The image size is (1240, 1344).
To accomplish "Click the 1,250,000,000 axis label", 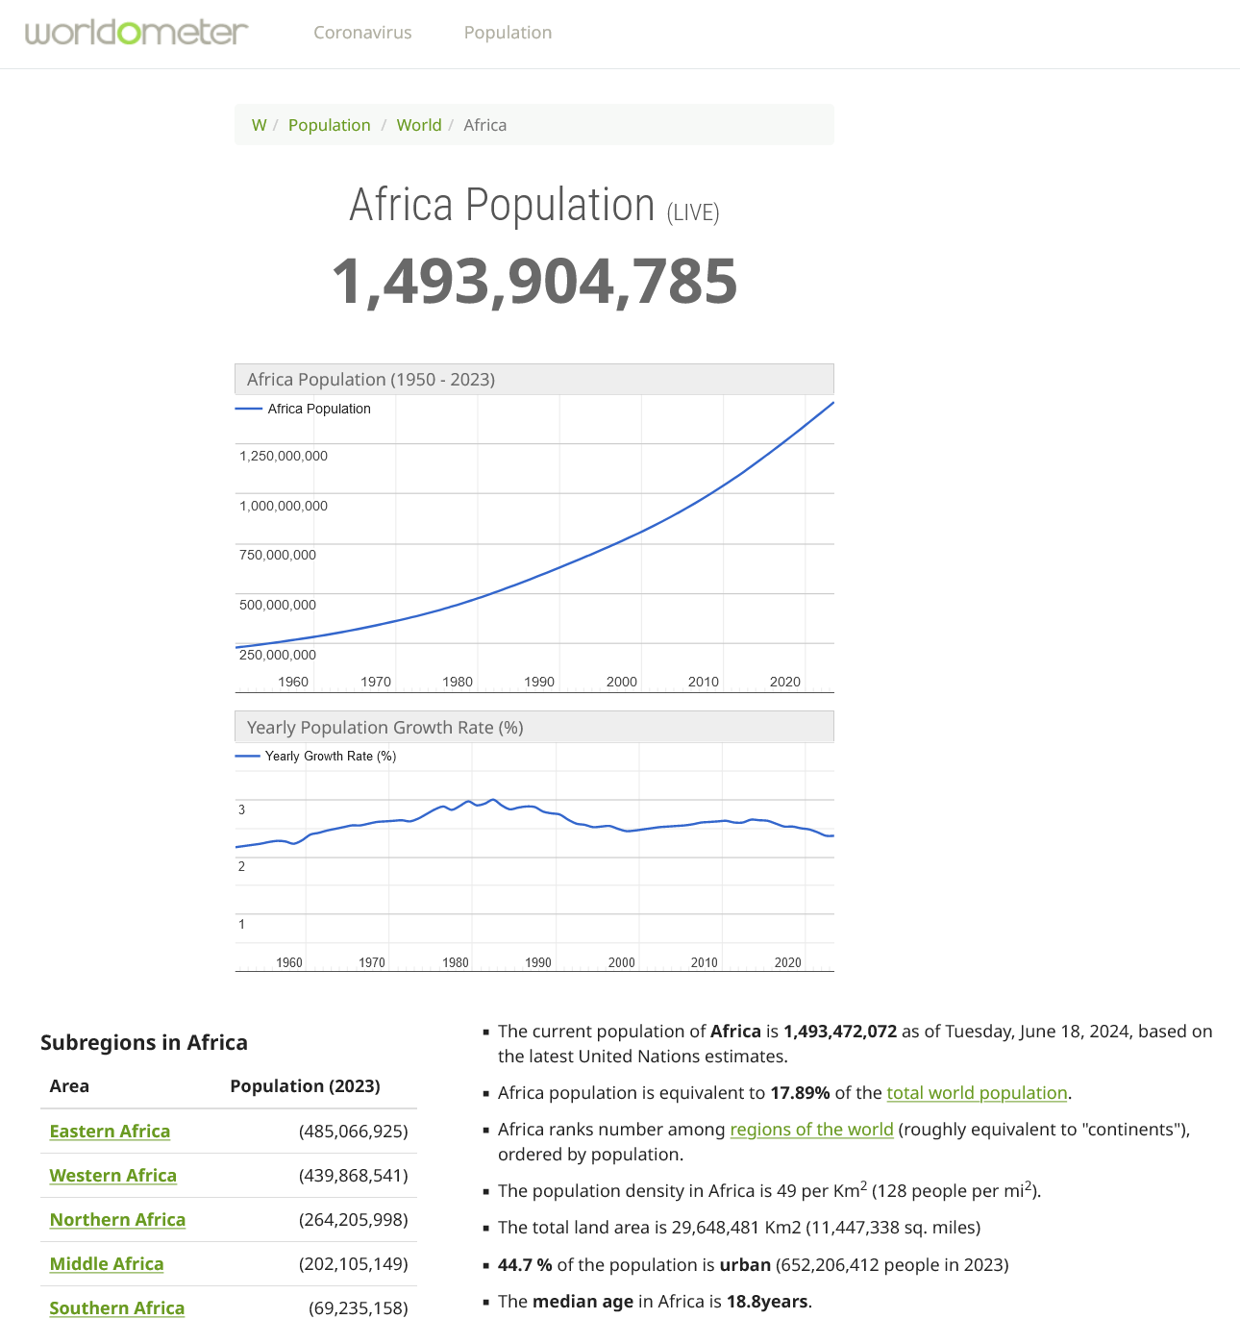I will pyautogui.click(x=284, y=456).
